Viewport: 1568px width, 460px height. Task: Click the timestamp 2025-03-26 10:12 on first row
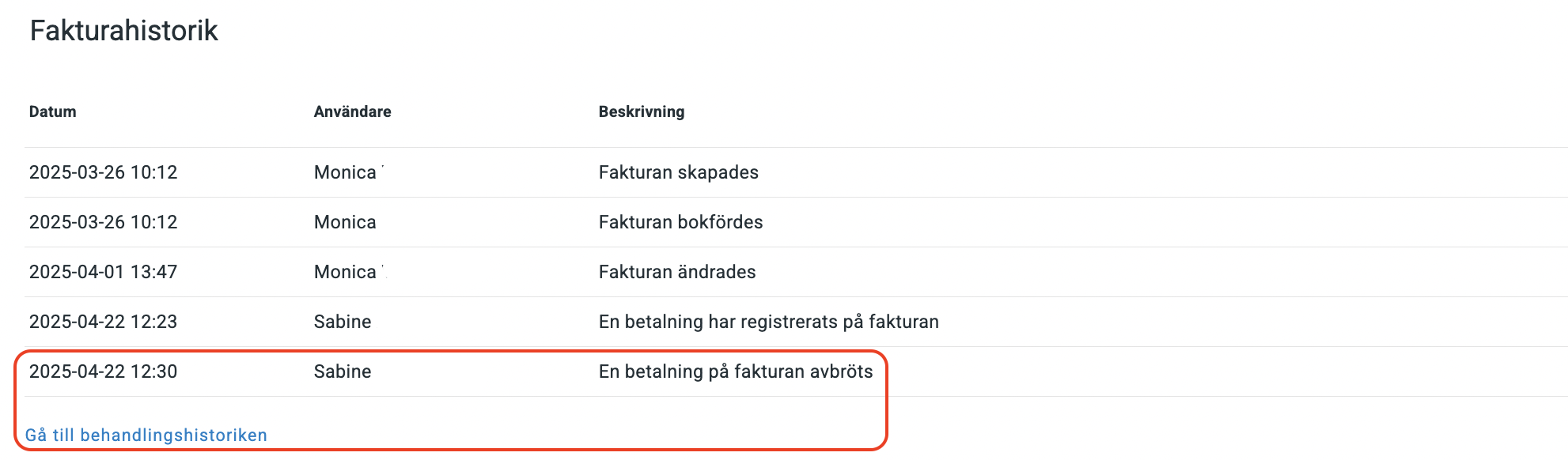tap(103, 172)
